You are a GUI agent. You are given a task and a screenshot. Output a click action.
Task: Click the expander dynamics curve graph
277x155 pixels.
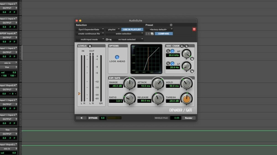[146, 59]
